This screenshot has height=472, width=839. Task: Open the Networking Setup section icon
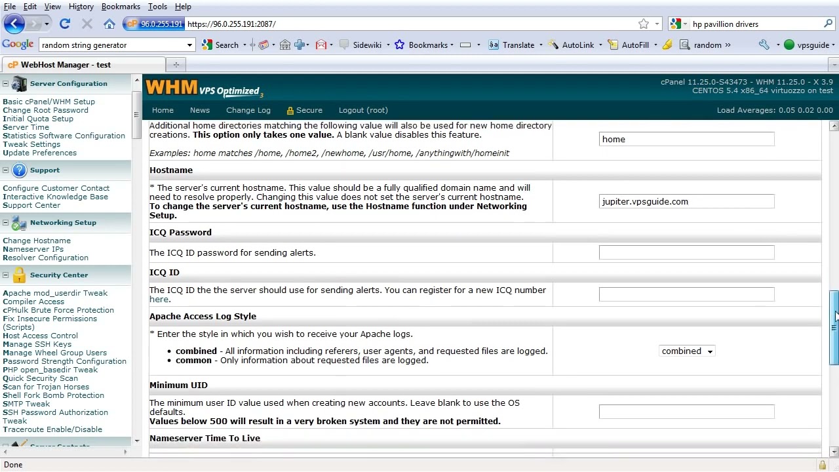coord(19,223)
